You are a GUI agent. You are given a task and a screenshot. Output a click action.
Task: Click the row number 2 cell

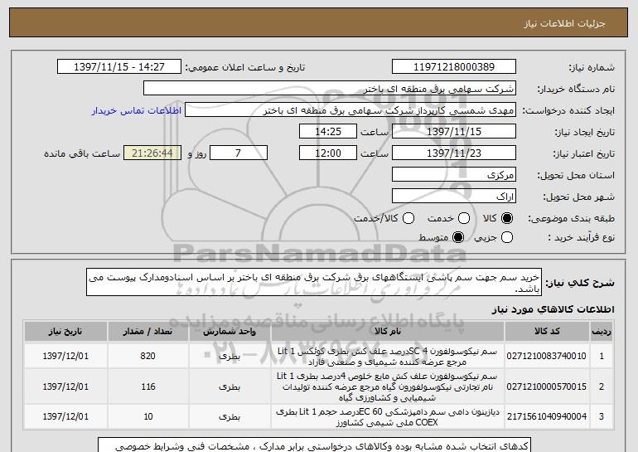coord(602,386)
